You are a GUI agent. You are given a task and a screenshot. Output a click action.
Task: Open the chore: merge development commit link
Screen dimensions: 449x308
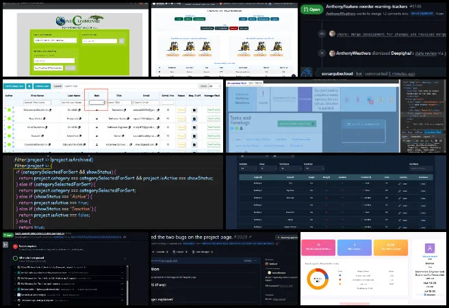click(391, 34)
